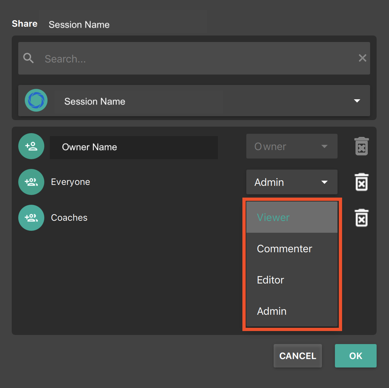
Task: Delete the Everyone entry via trash icon
Action: coord(361,182)
